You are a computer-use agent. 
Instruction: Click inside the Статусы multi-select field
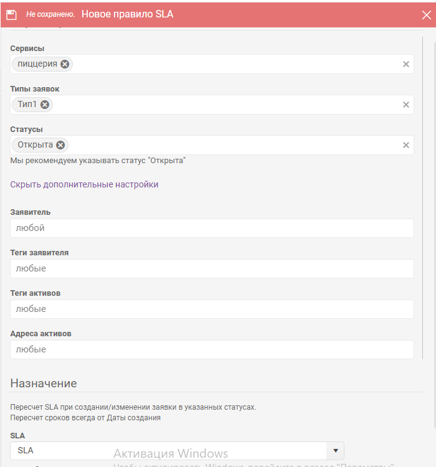(232, 145)
